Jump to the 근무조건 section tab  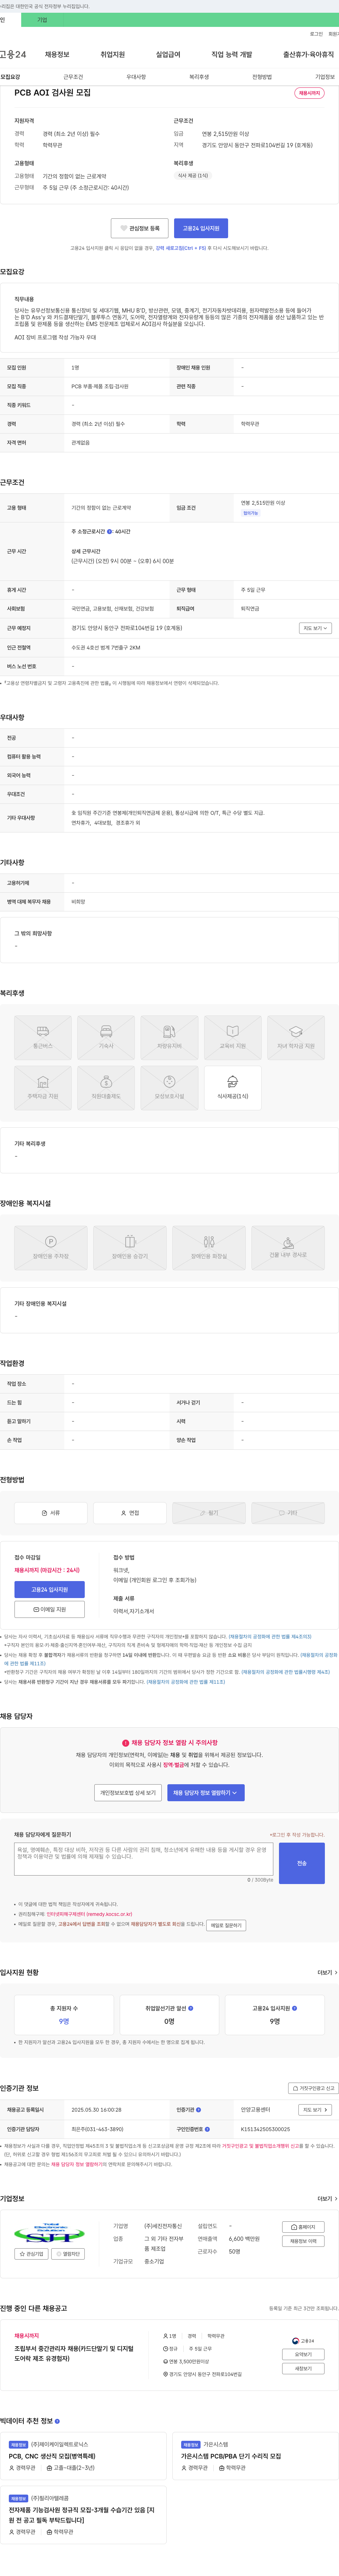pos(73,77)
